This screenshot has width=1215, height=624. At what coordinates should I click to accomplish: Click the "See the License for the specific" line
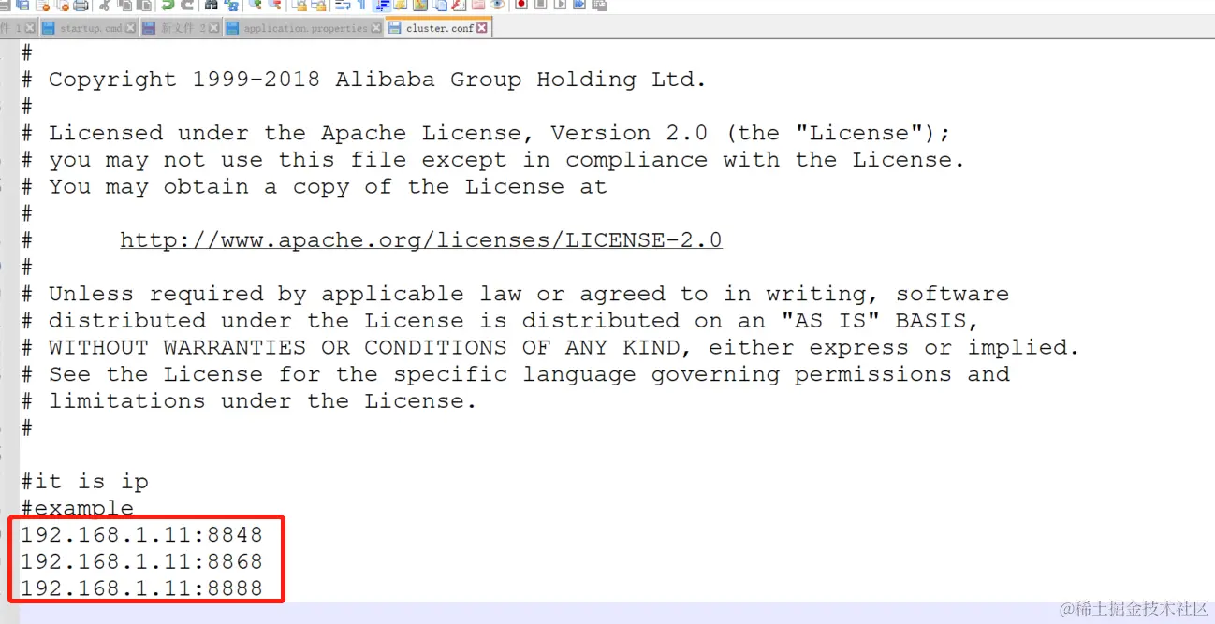tap(515, 375)
